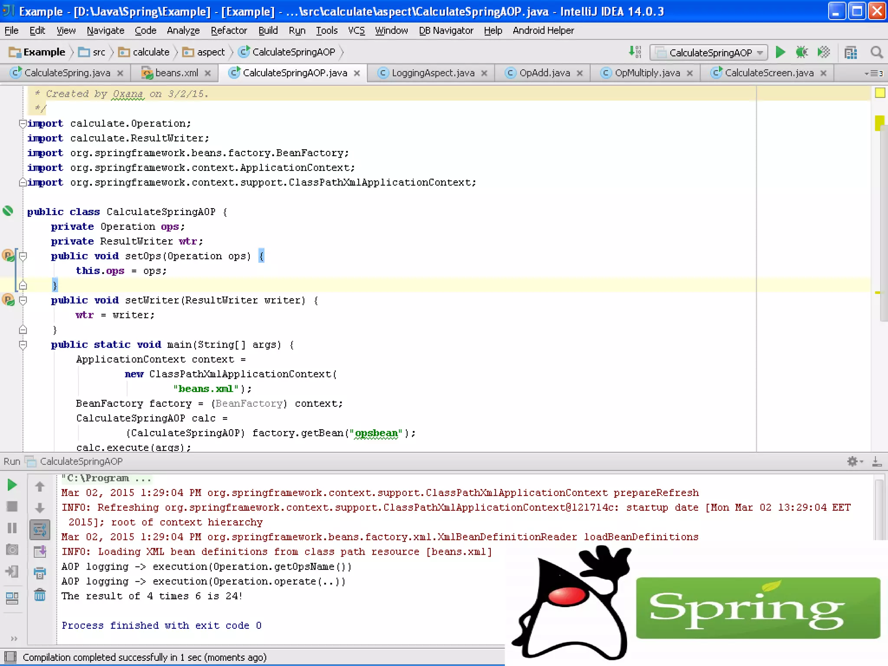Click Clear All trash icon in console

pyautogui.click(x=39, y=595)
